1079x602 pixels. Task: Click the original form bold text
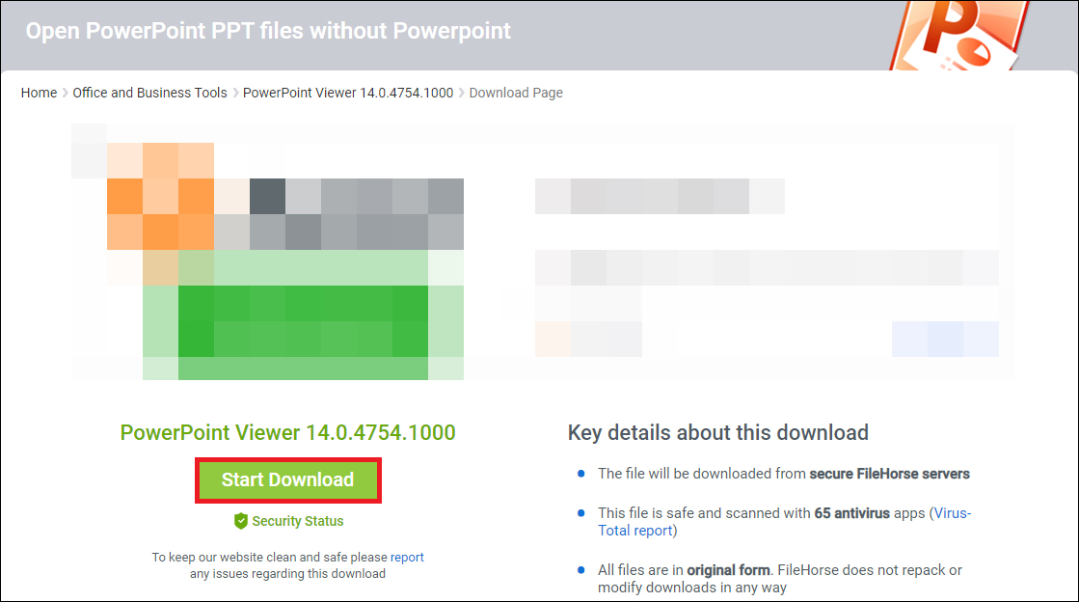pyautogui.click(x=728, y=570)
